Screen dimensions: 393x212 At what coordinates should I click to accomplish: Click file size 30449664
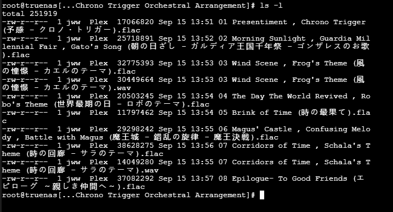tap(135, 80)
